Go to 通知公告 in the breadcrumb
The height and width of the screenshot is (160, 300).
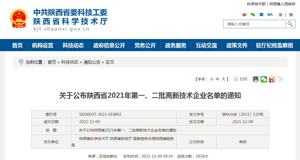(92, 62)
